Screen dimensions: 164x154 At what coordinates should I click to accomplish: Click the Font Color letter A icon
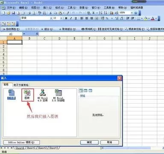(152, 18)
